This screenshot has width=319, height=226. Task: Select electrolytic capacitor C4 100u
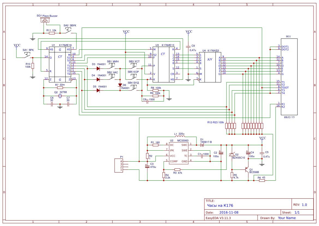coord(248,153)
